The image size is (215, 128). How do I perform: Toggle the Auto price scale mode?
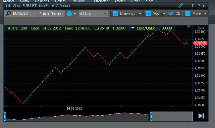201,28
